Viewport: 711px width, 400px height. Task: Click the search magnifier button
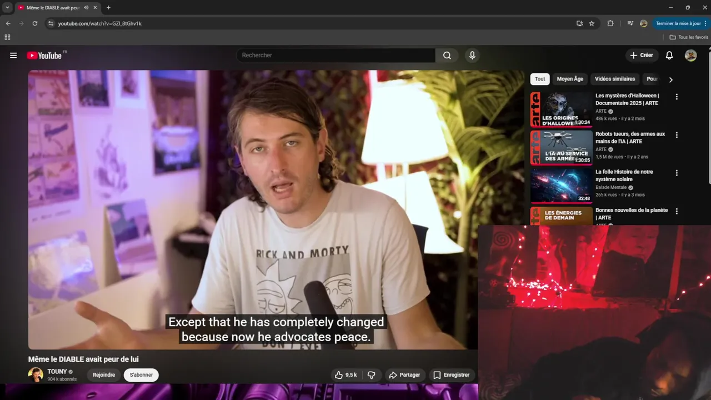click(x=447, y=56)
